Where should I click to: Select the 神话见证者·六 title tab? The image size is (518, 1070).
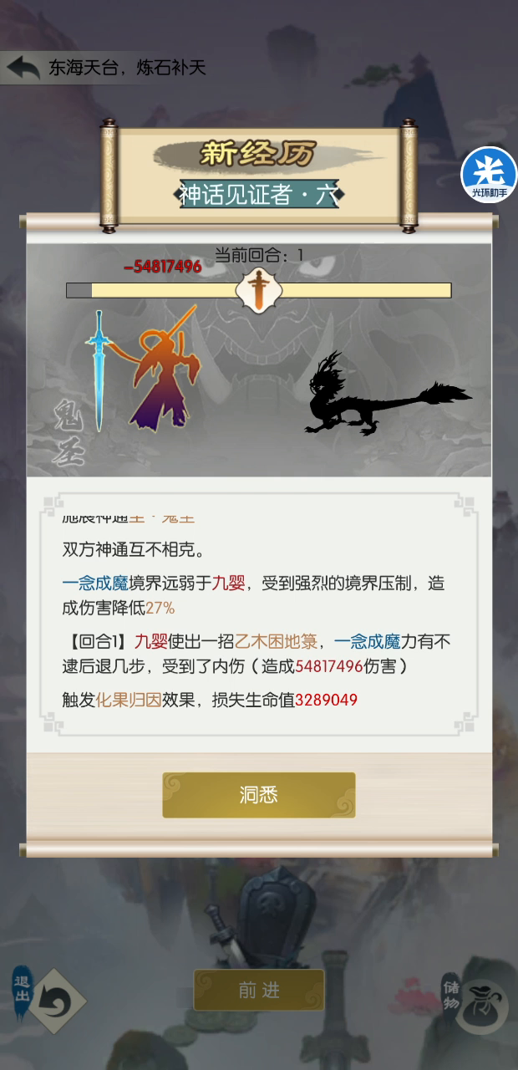click(x=259, y=195)
